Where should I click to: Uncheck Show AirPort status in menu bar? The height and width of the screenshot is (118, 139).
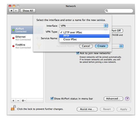(x=52, y=98)
